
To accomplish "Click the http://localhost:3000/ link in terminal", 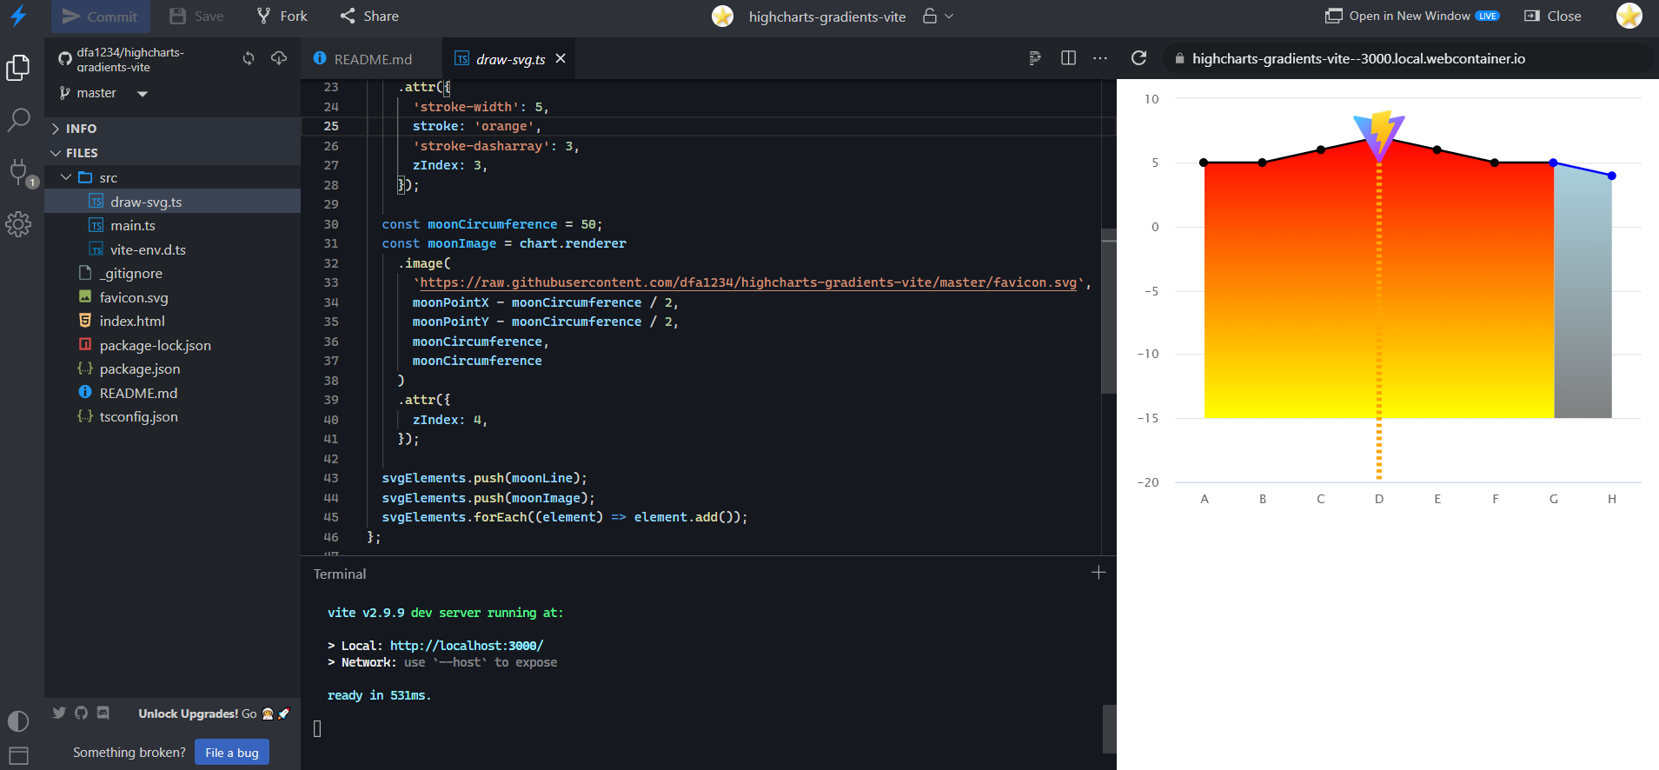I will pyautogui.click(x=467, y=646).
